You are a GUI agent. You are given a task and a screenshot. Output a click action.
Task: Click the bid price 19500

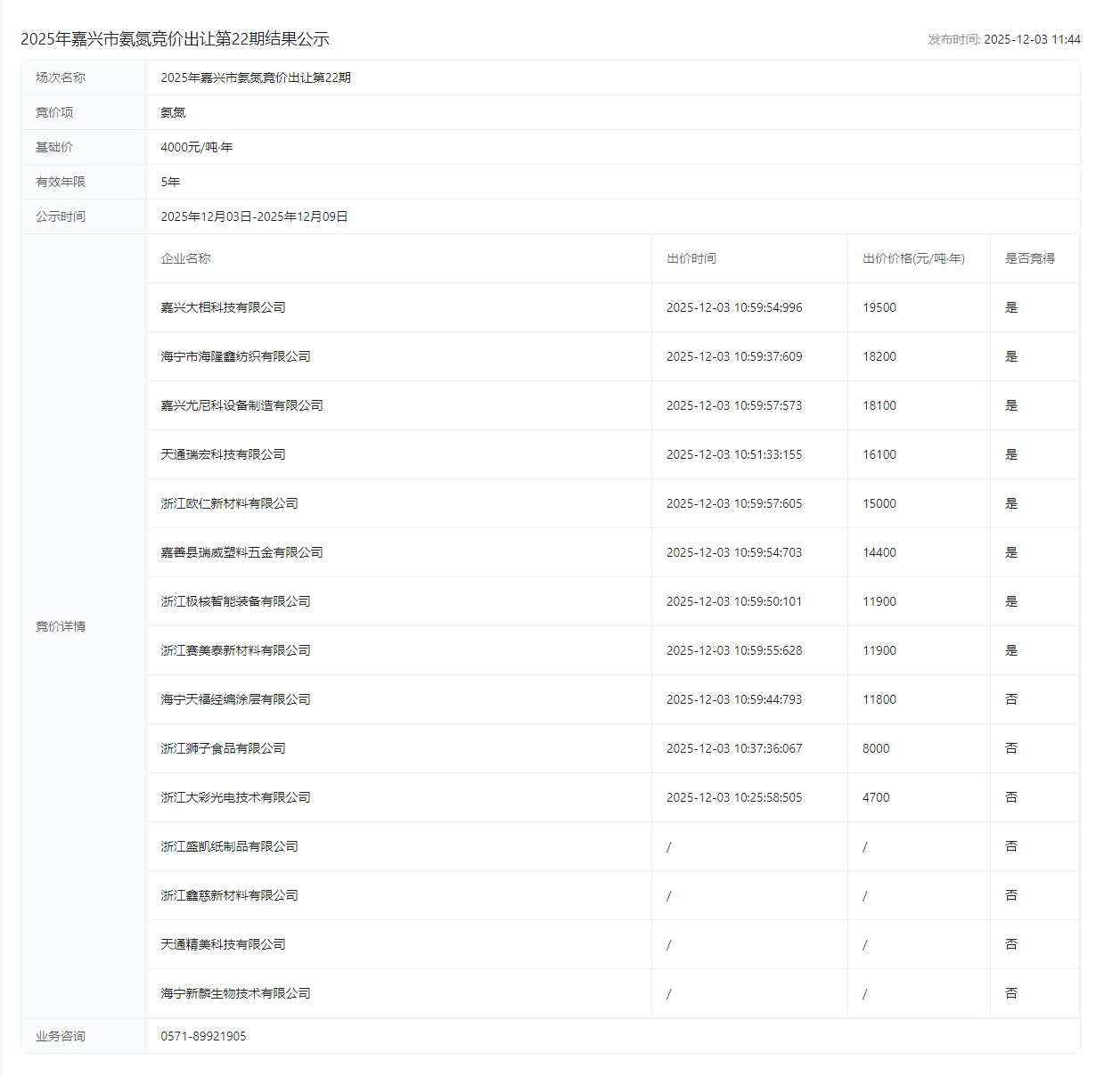click(x=879, y=307)
